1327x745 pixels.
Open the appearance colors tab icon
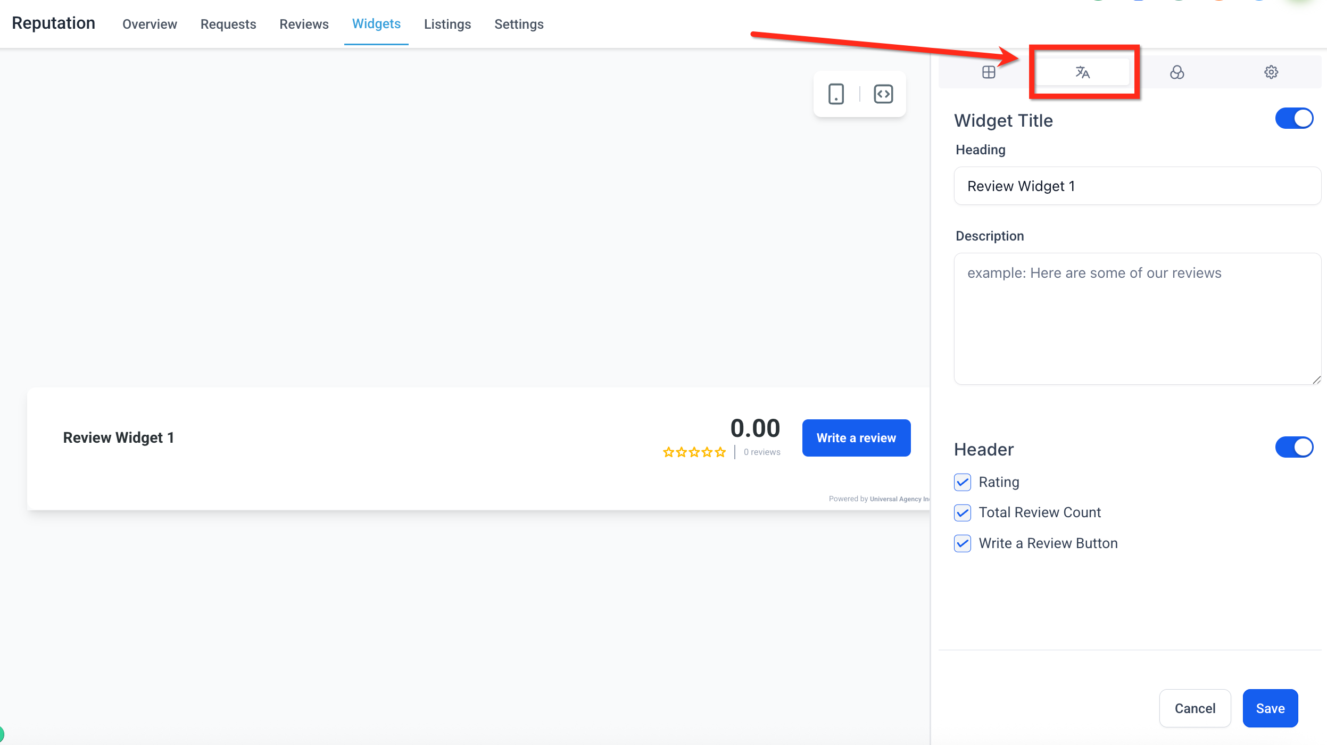1176,72
